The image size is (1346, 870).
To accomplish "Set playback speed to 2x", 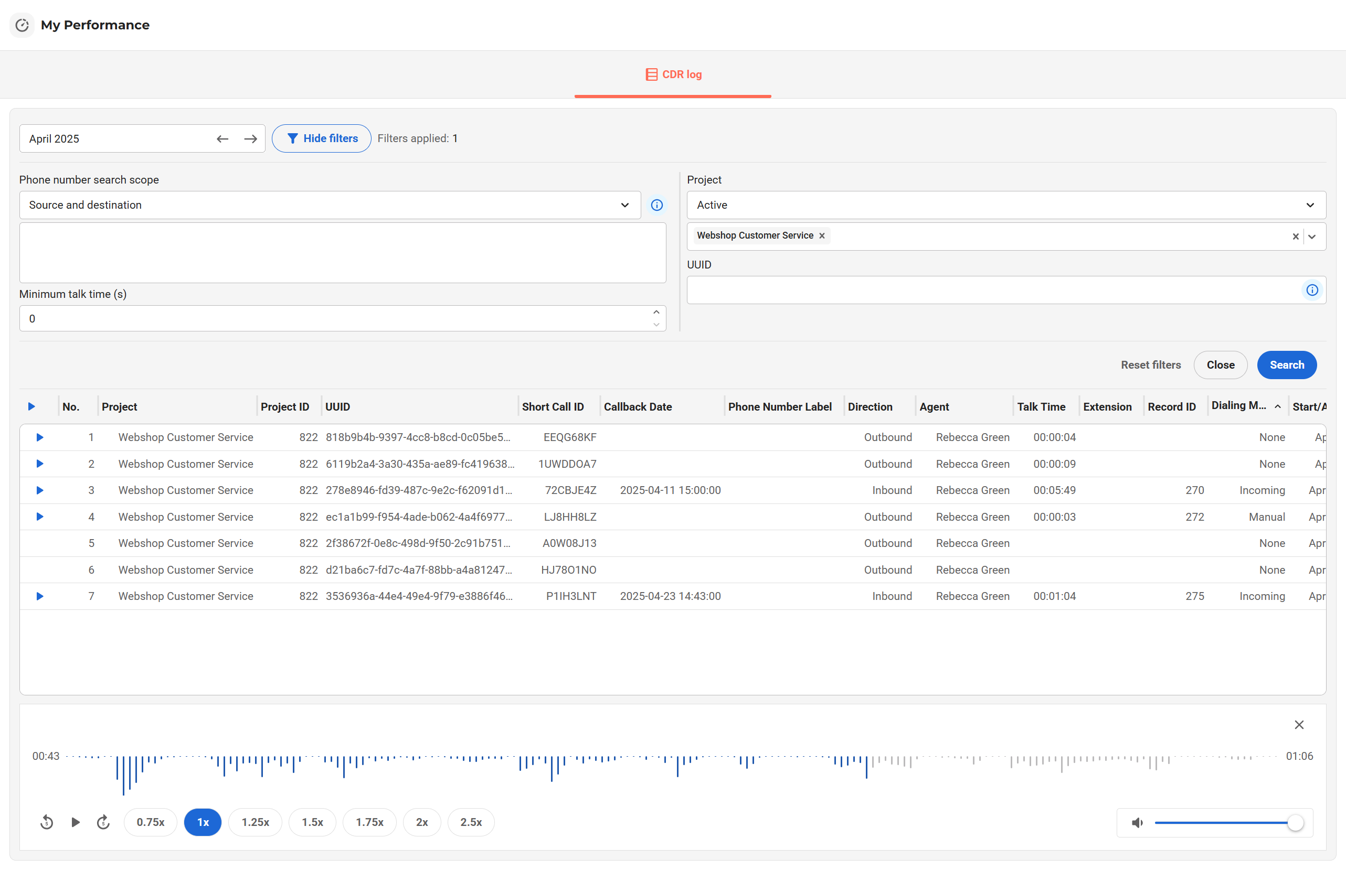I will point(422,823).
